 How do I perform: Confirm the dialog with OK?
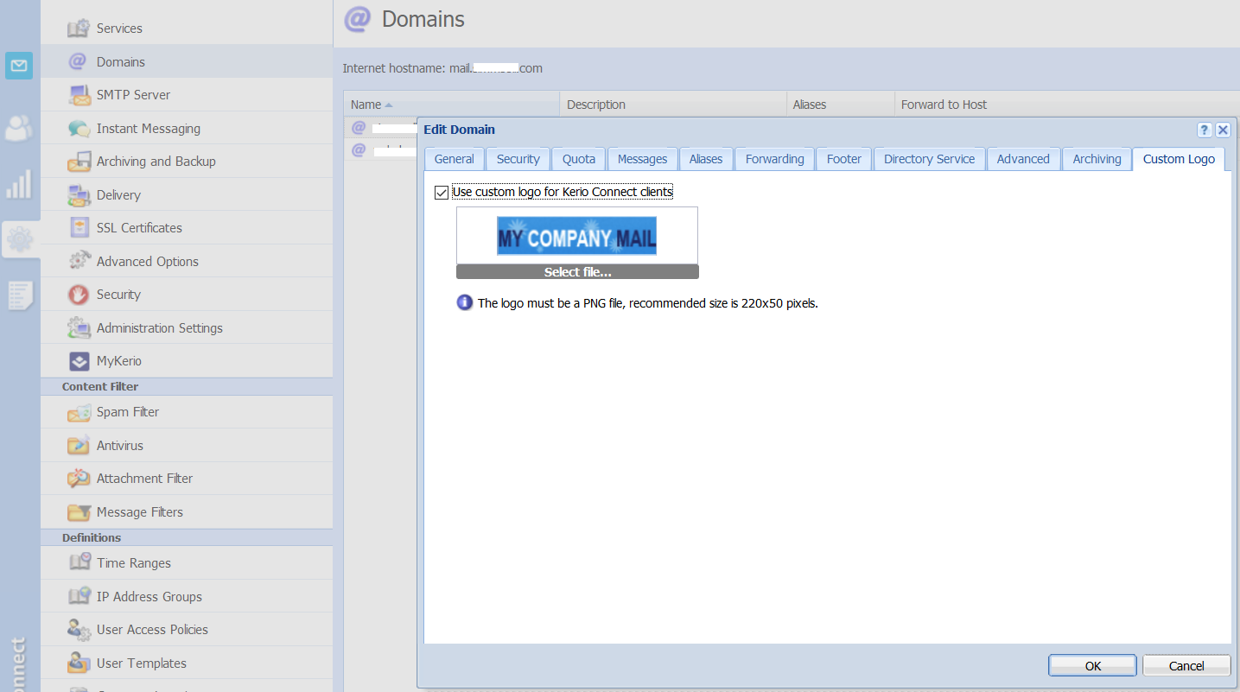1093,665
